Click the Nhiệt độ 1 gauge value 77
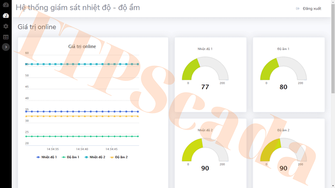 [x=205, y=87]
